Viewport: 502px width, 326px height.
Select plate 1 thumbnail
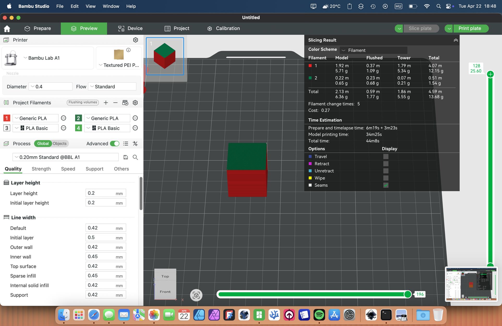point(165,56)
